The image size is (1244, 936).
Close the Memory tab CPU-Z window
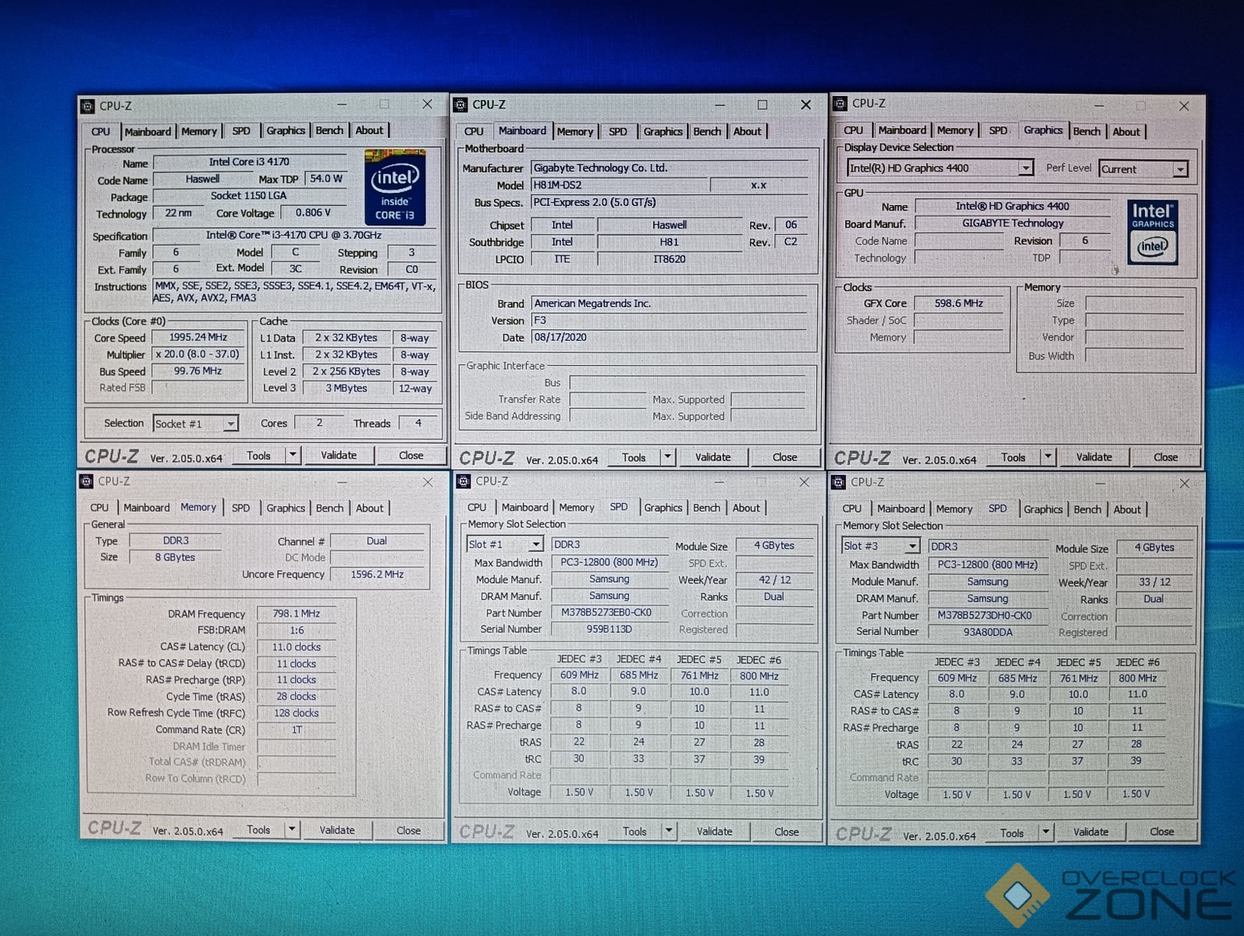tap(428, 482)
